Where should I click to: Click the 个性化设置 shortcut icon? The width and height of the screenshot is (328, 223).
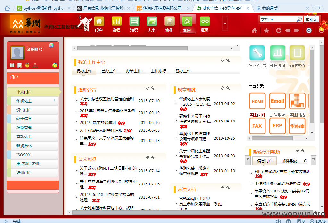(257, 53)
